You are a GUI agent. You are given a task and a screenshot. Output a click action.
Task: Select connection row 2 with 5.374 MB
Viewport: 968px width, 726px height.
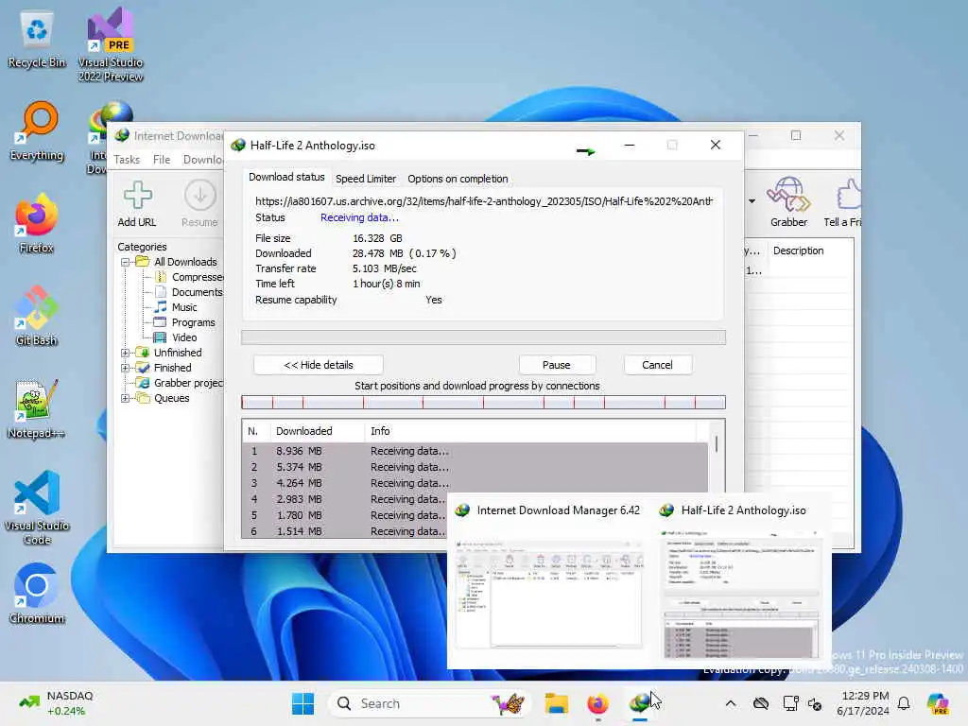(x=475, y=467)
